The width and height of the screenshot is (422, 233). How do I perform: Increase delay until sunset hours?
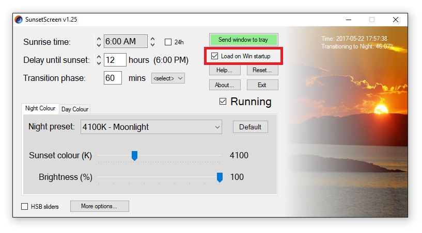(x=99, y=57)
